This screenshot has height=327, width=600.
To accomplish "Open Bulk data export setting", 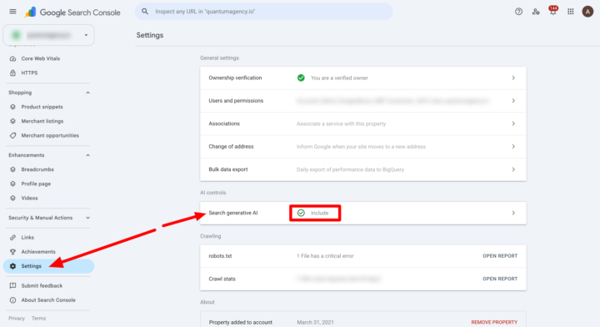I will tap(363, 169).
